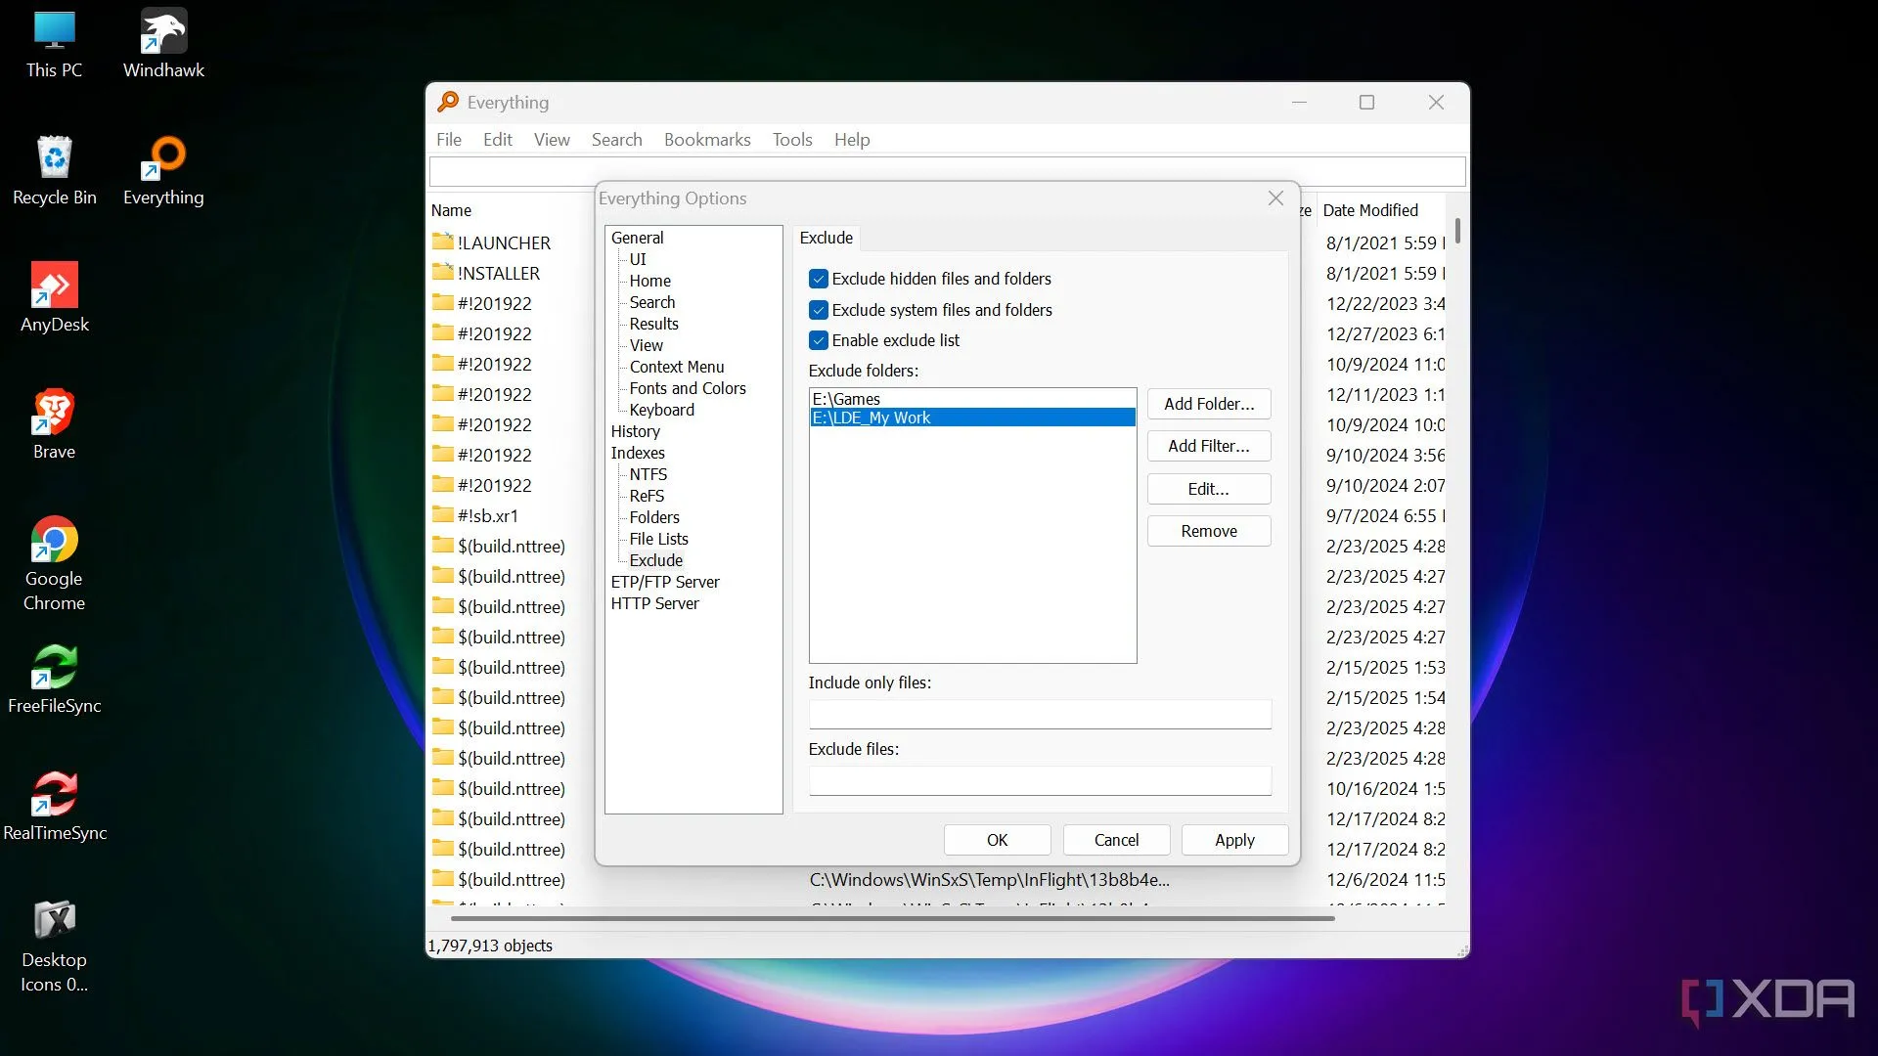1878x1056 pixels.
Task: Toggle Exclude hidden files and folders
Action: (x=819, y=279)
